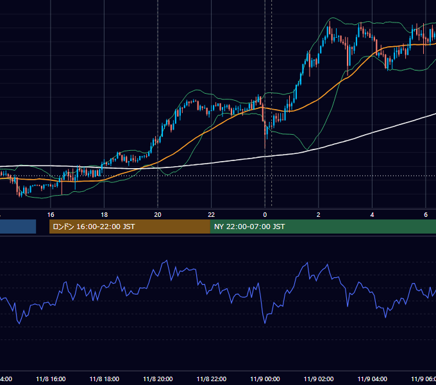Click the 6 hour label on price chart axis

tap(426, 215)
